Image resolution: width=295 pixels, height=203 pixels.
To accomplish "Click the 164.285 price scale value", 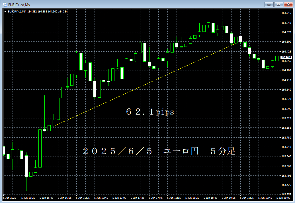I will tap(286, 70).
